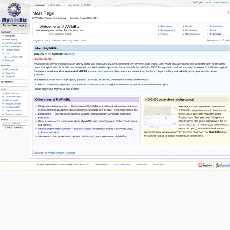This screenshot has width=230, height=230.
Task: Open Contact MyWikiBiz link
Action: coord(14,57)
